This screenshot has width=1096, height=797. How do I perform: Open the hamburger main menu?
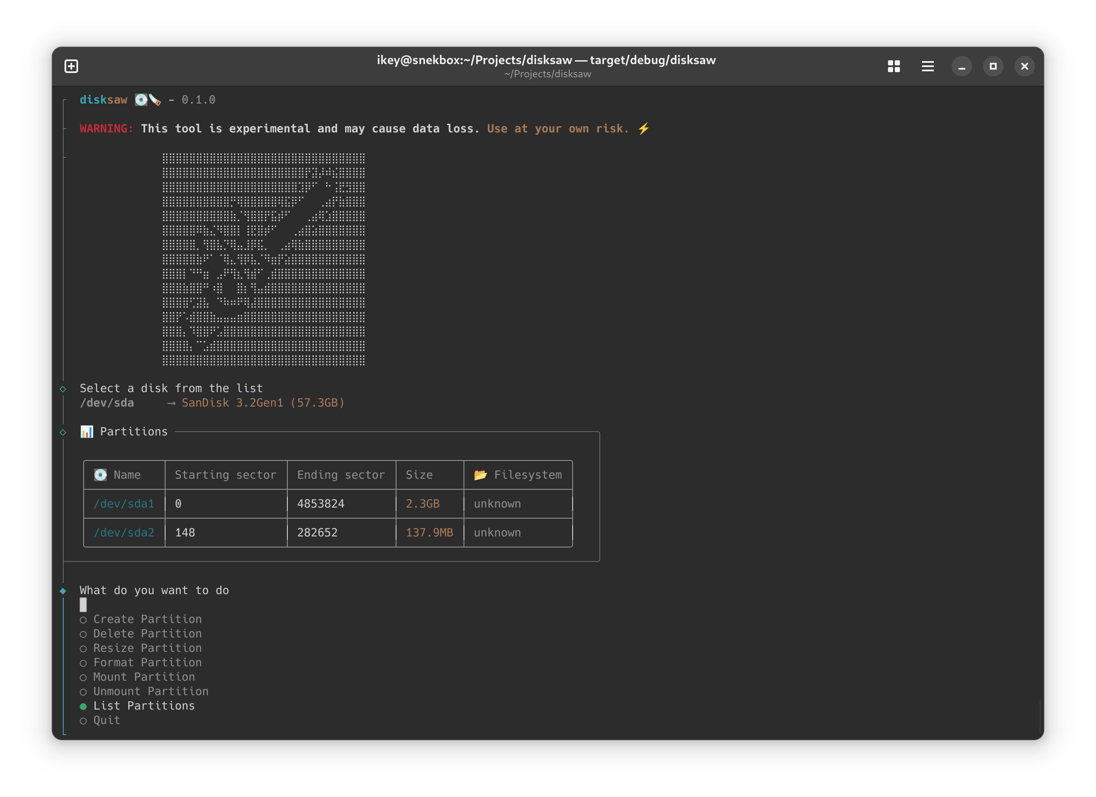tap(927, 66)
